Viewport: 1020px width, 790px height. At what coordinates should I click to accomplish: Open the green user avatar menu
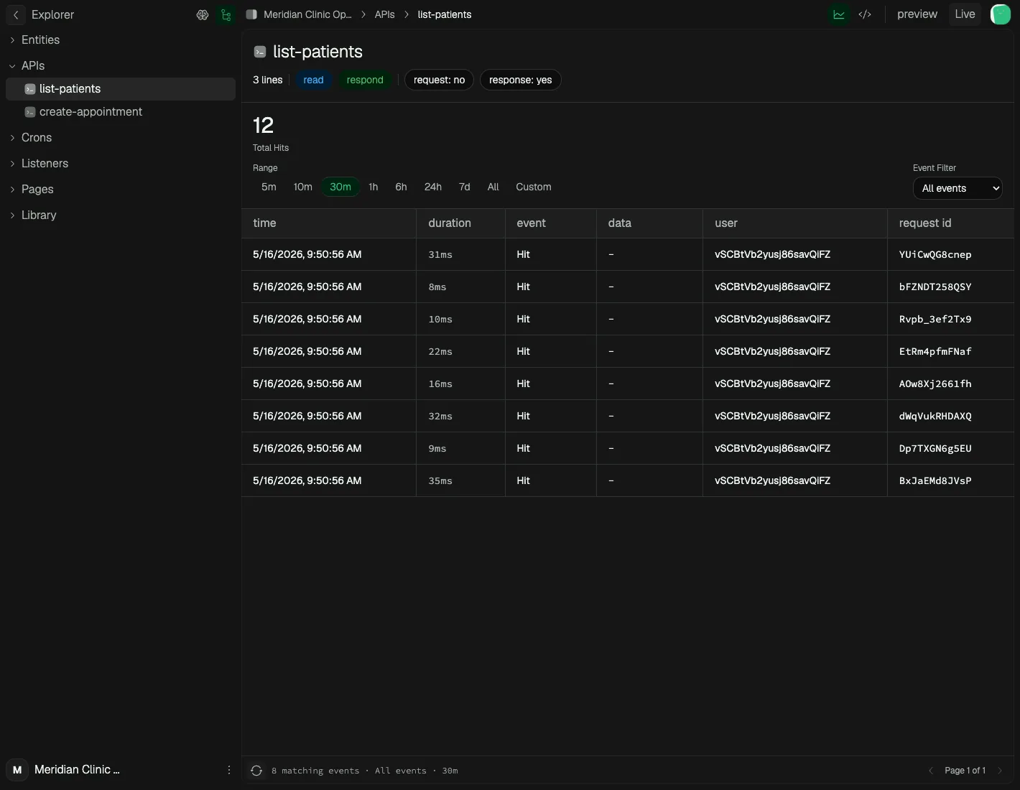click(x=1001, y=14)
